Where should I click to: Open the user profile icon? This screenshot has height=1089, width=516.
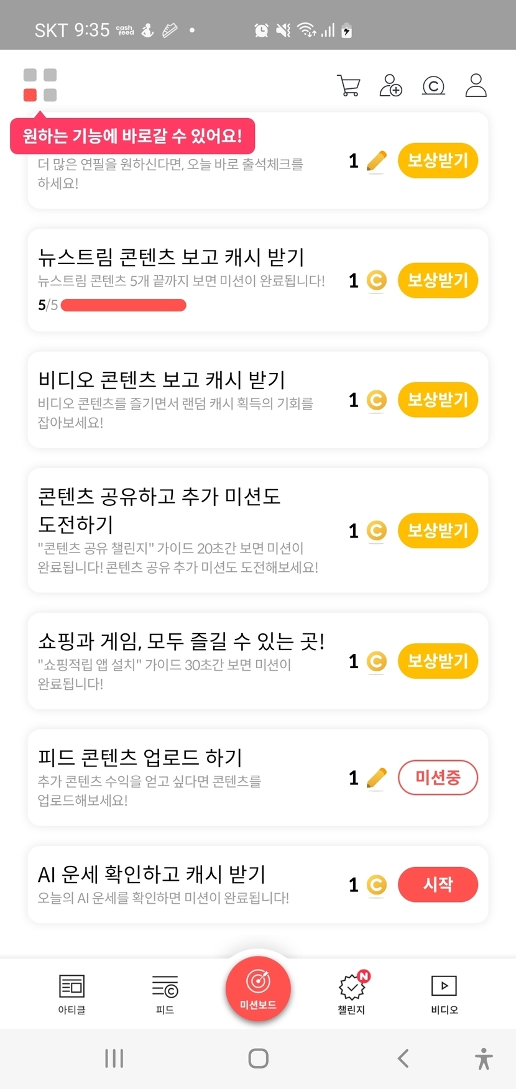click(x=476, y=86)
